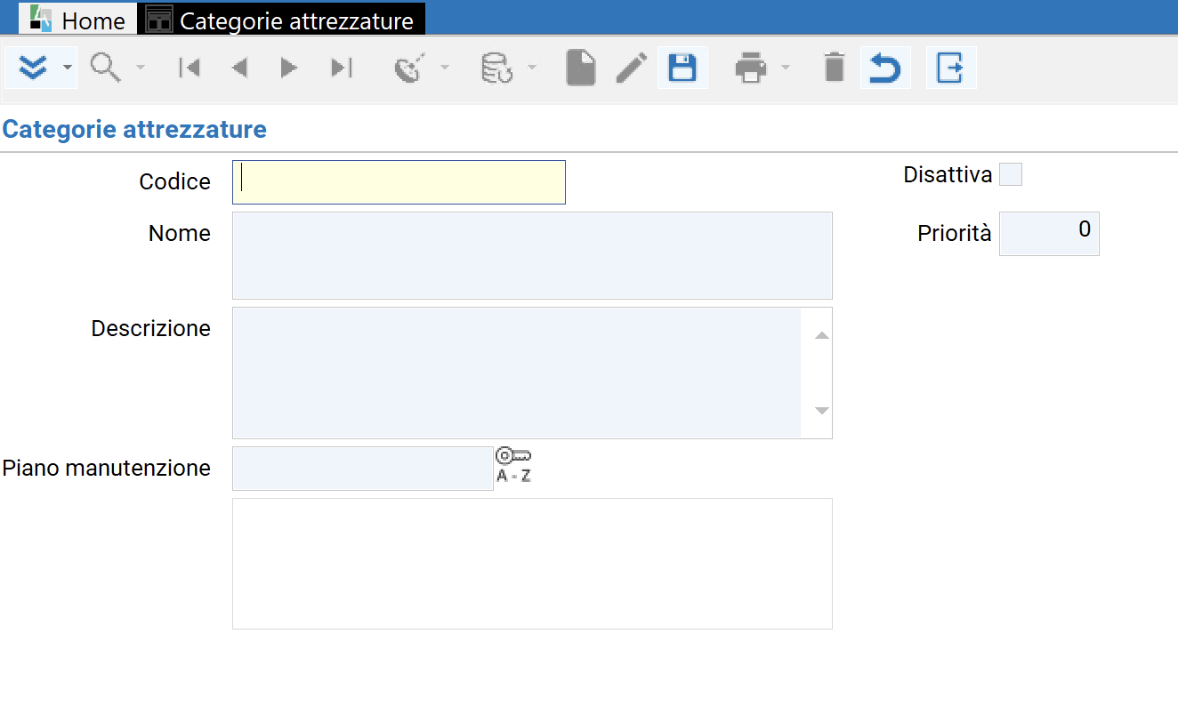This screenshot has height=706, width=1178.
Task: Click the printer icon
Action: pos(751,68)
